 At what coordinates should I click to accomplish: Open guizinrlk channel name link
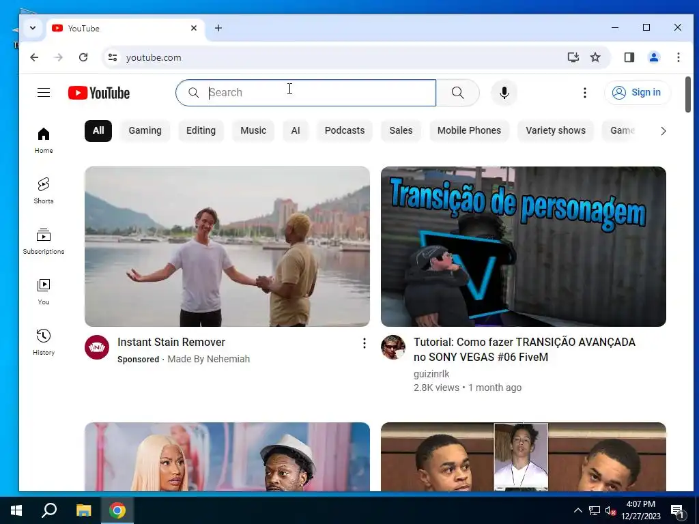[431, 374]
